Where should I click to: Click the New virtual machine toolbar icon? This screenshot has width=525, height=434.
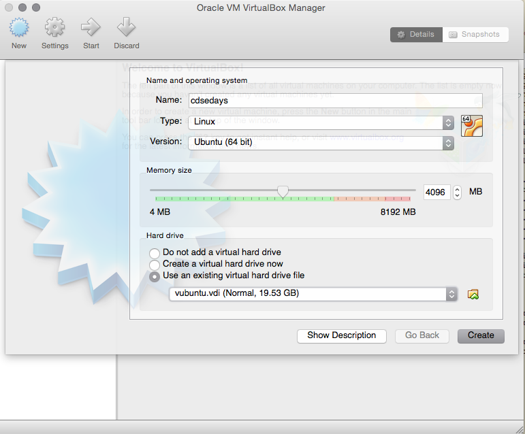click(19, 28)
